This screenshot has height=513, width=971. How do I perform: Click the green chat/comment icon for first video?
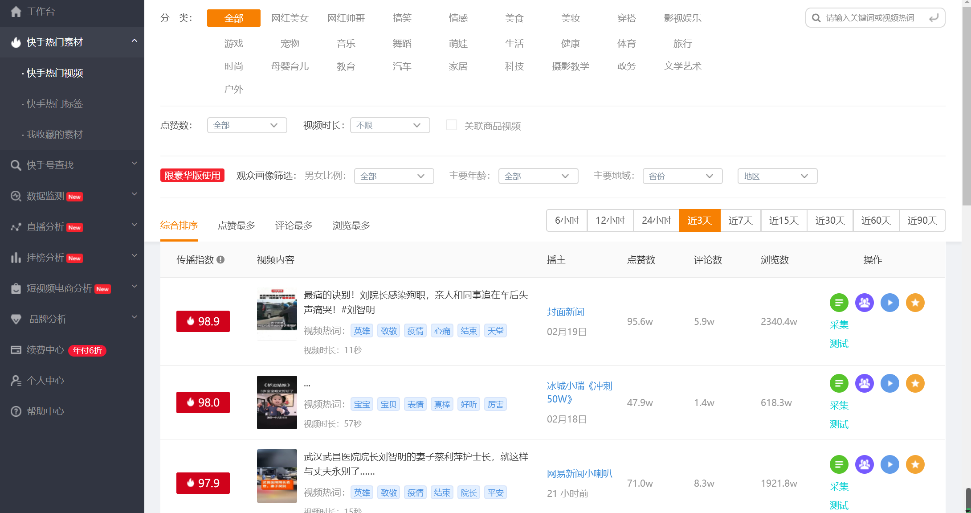click(839, 302)
